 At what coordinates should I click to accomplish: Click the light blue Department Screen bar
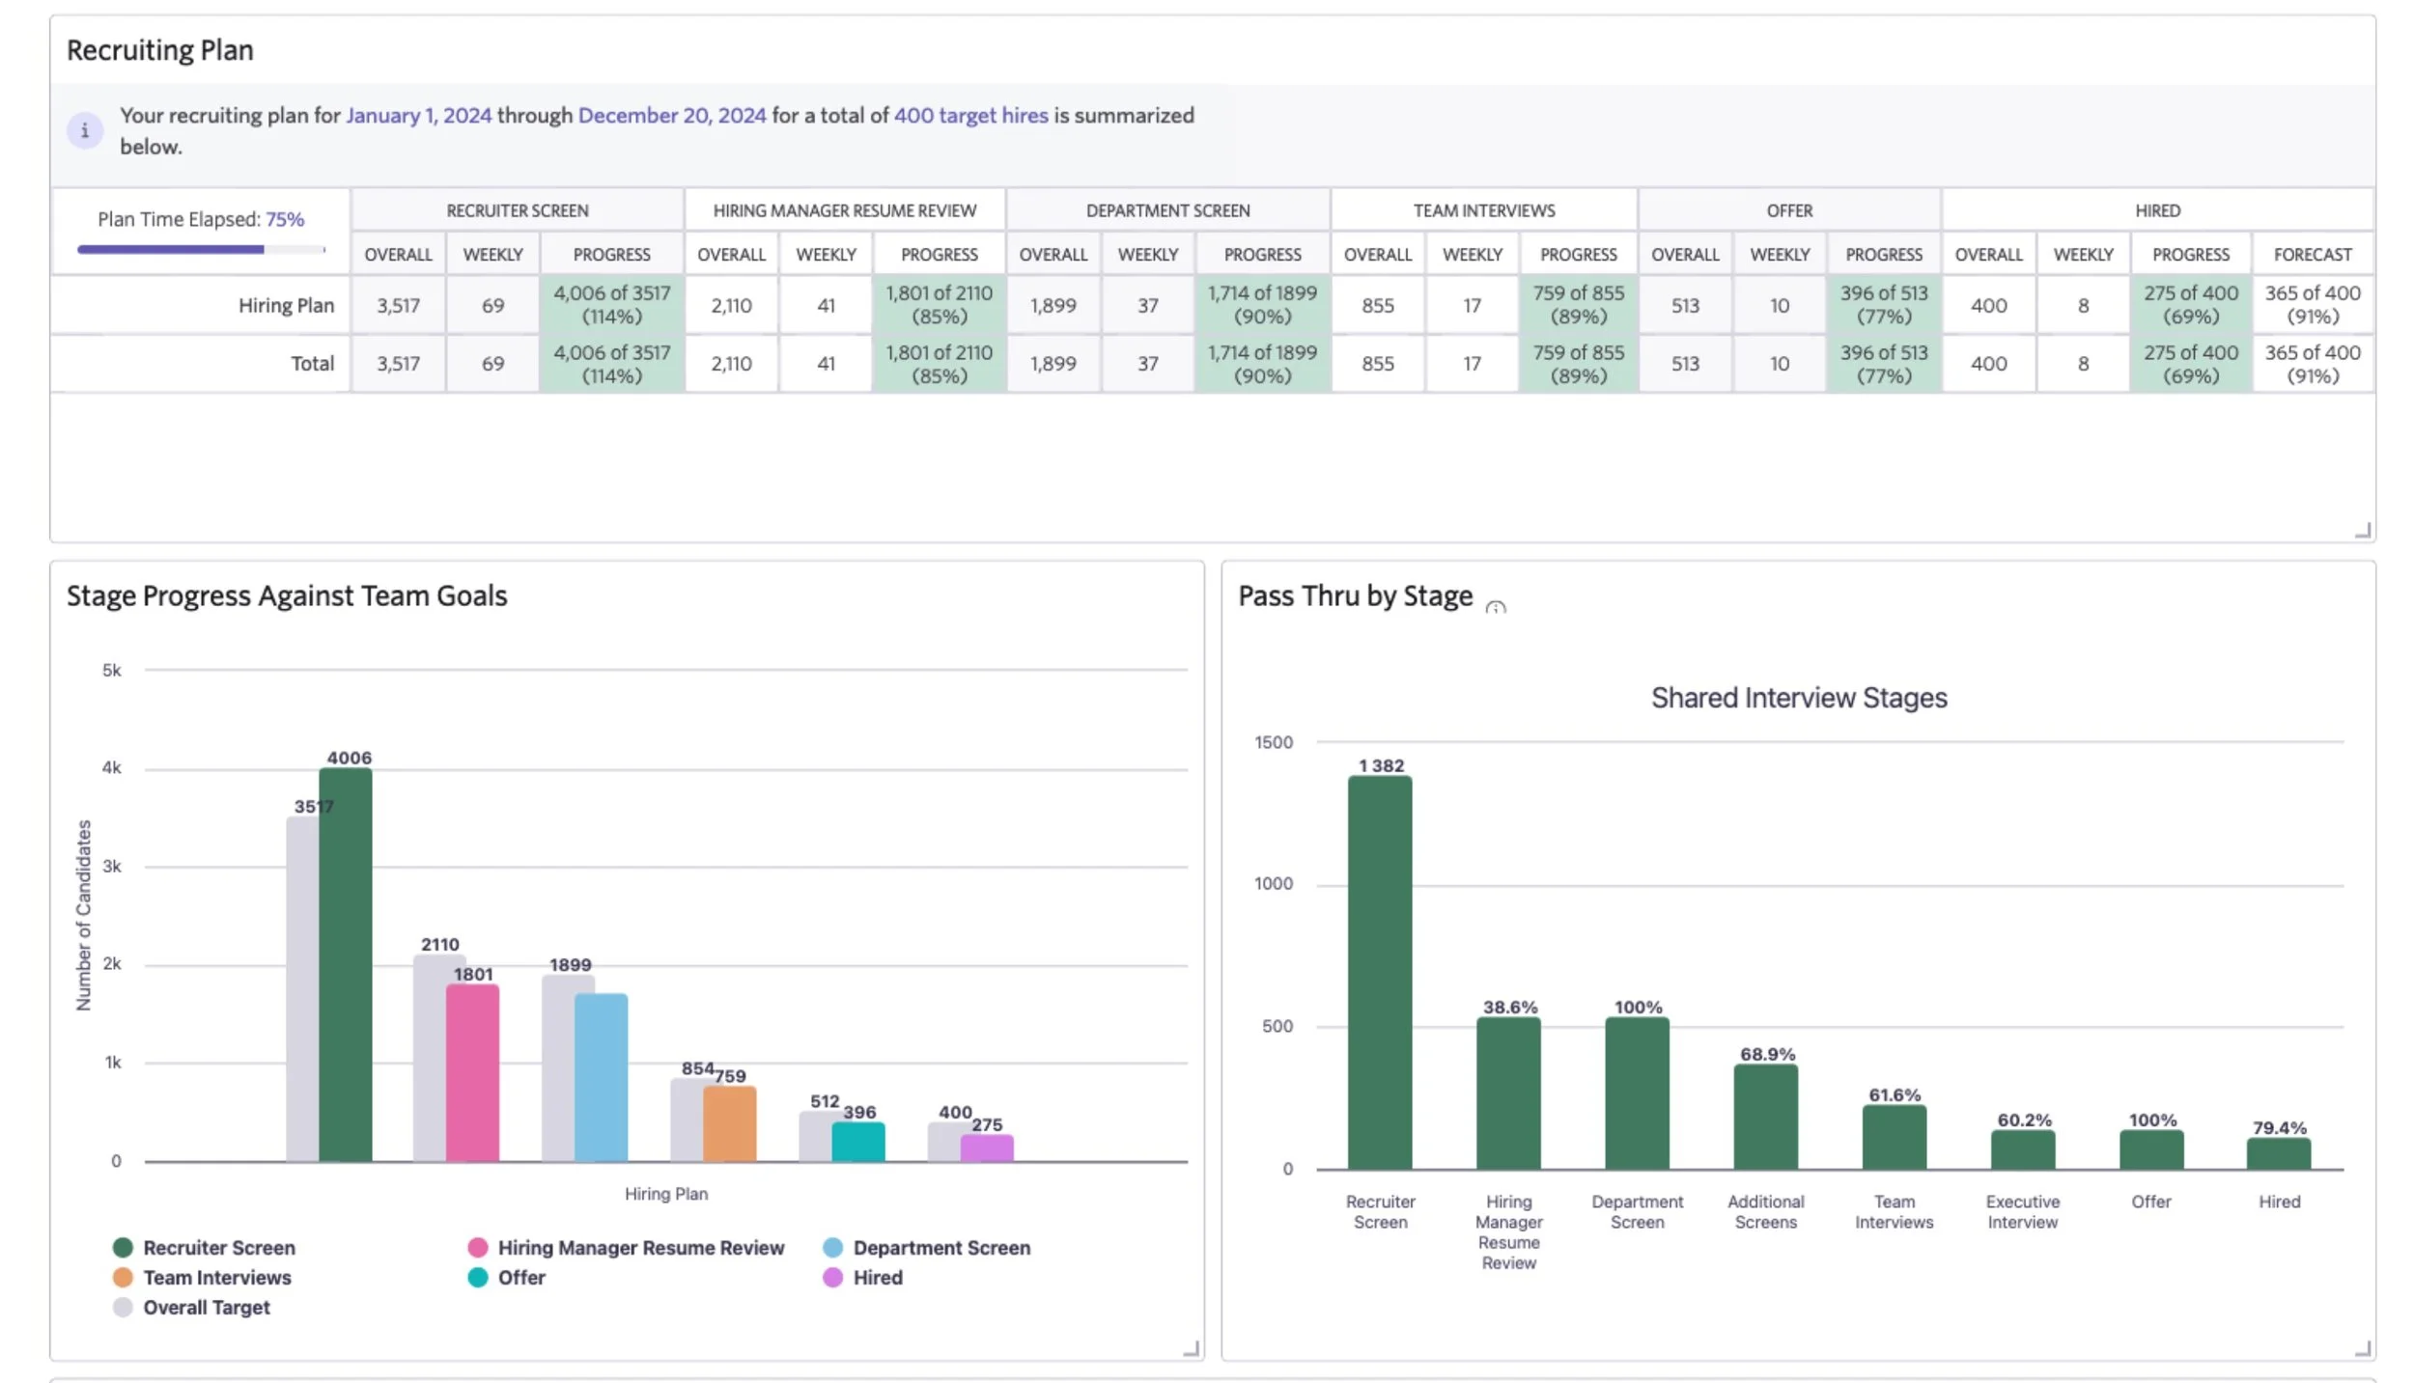click(x=602, y=1077)
